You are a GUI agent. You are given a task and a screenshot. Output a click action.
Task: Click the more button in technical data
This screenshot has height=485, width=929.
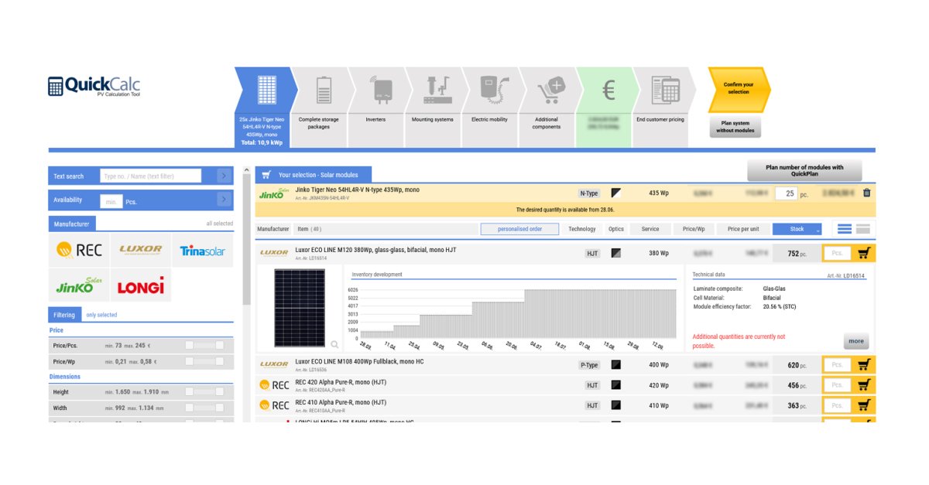(855, 340)
